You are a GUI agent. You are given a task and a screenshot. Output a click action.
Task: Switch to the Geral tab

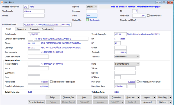coord(8,29)
